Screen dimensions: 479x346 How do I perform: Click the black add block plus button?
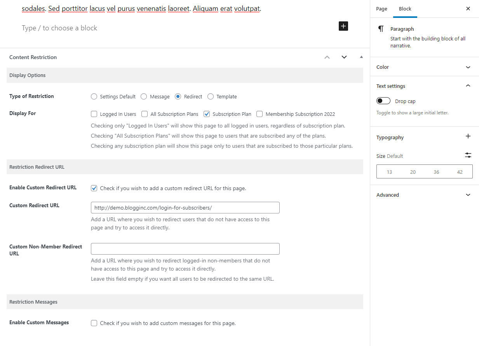coord(343,26)
